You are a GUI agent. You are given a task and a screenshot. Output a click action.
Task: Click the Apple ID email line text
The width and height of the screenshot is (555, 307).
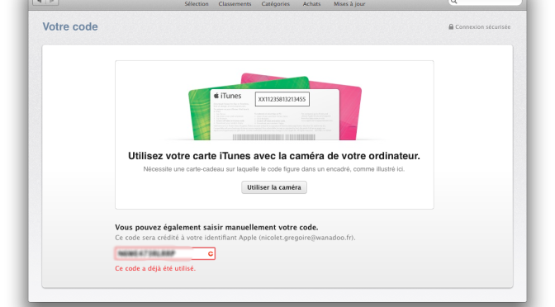click(x=235, y=238)
